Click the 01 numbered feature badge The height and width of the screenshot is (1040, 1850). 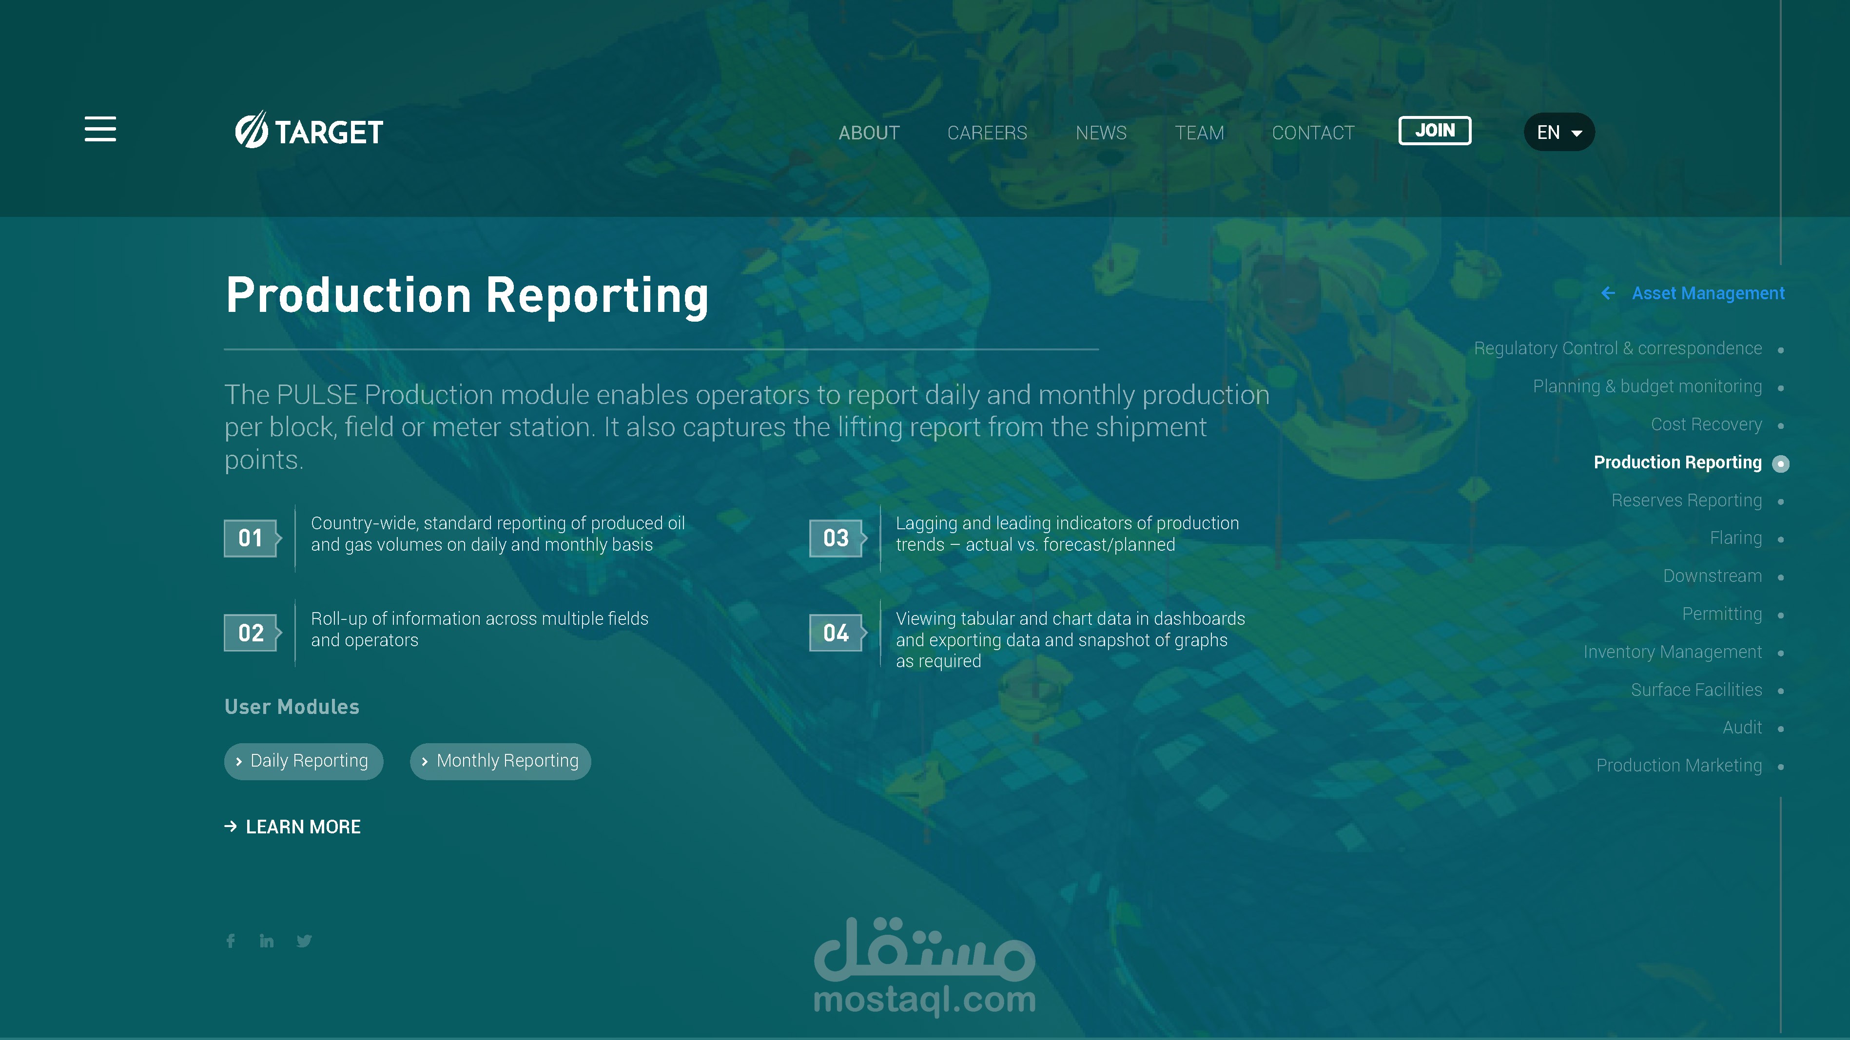click(x=251, y=538)
